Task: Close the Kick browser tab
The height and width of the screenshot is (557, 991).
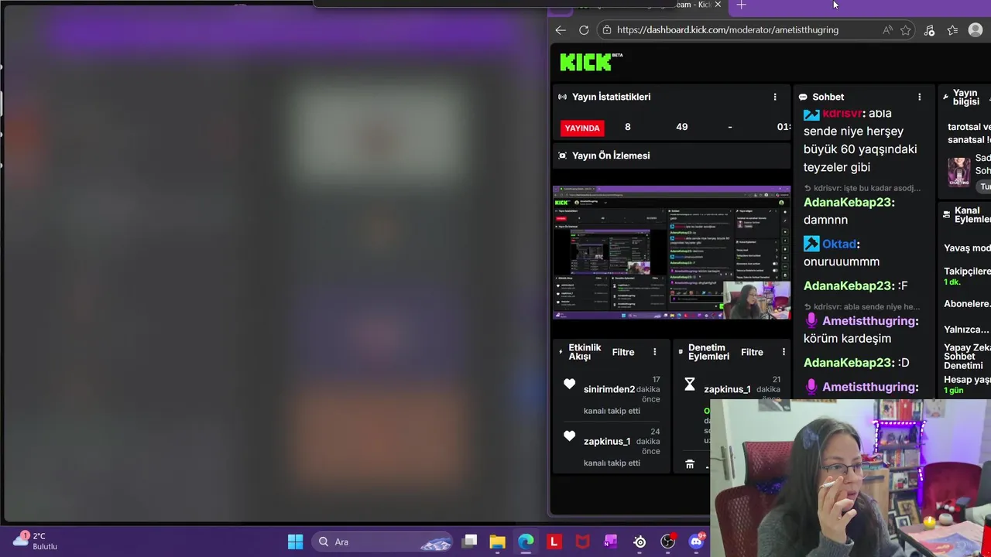Action: [718, 5]
